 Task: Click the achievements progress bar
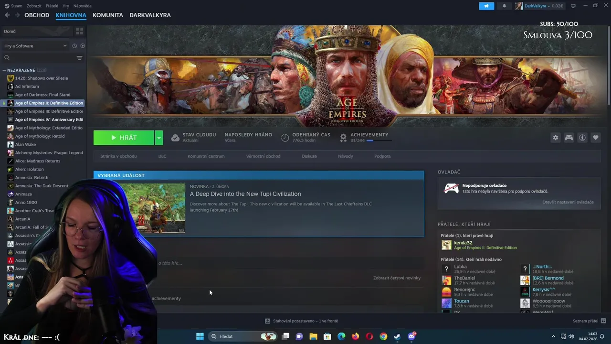(379, 140)
